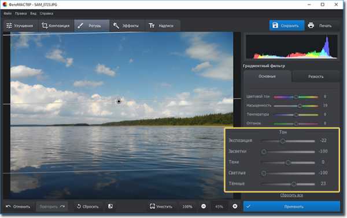Select the Композиция crop tool tab
Screen dimensions: 347x218
[x=56, y=26]
